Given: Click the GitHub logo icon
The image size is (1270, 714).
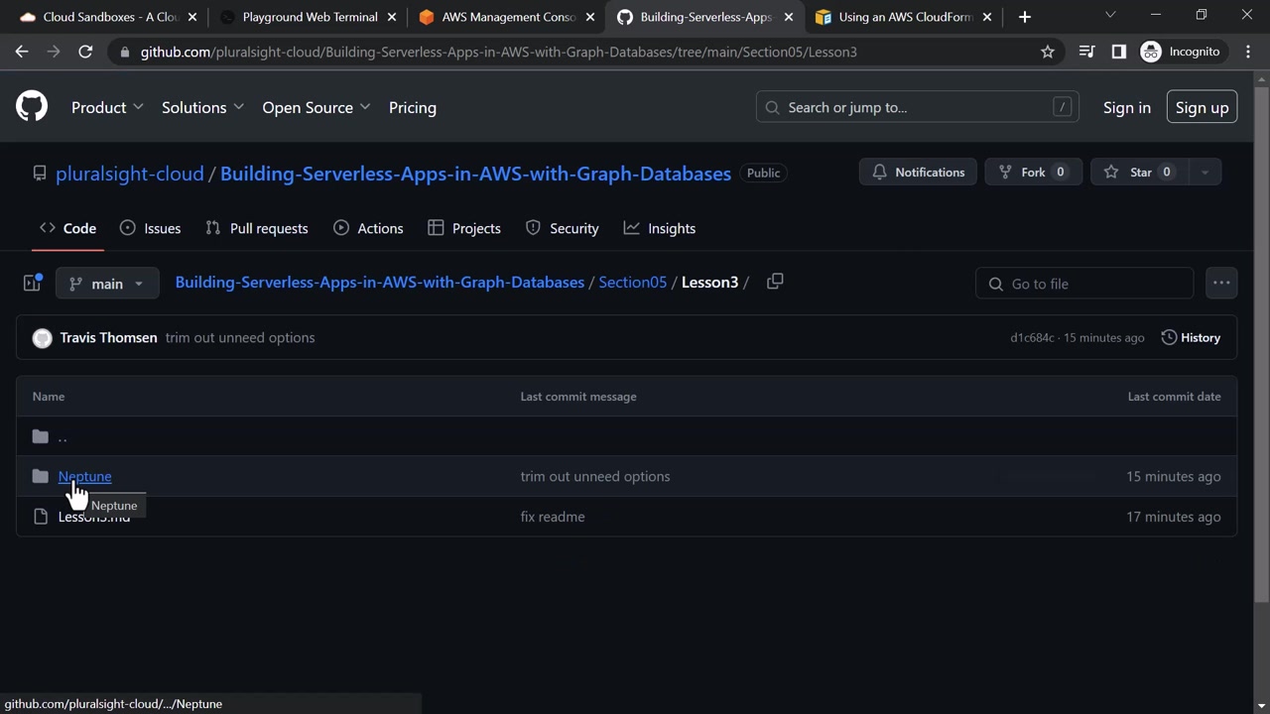Looking at the screenshot, I should point(32,107).
